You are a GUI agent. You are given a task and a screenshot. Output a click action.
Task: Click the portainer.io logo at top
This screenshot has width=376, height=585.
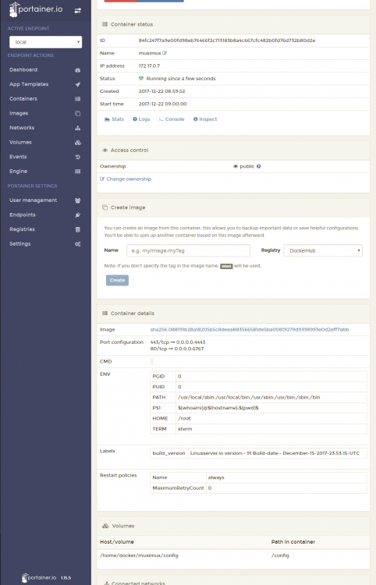pos(36,9)
